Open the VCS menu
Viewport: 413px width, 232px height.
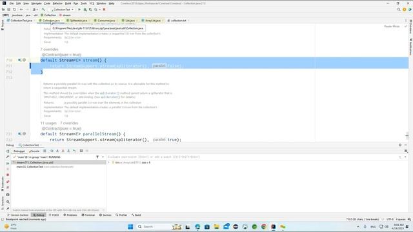pyautogui.click(x=92, y=3)
